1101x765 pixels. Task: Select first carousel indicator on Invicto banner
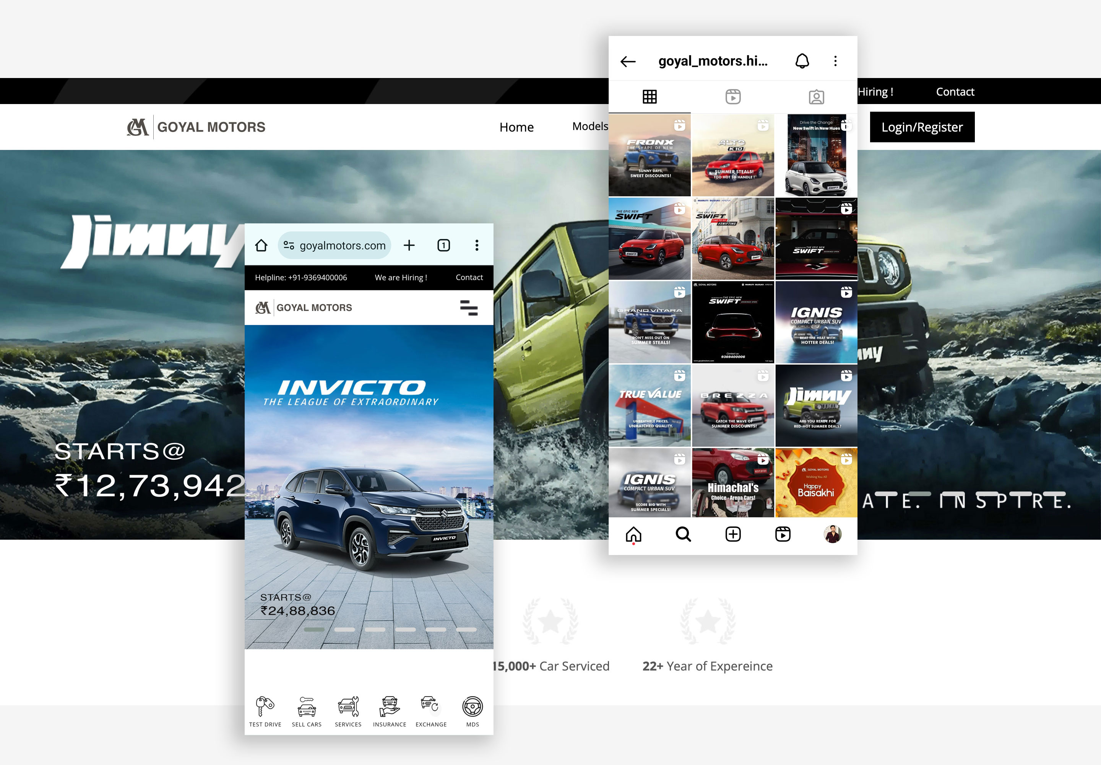click(x=314, y=629)
